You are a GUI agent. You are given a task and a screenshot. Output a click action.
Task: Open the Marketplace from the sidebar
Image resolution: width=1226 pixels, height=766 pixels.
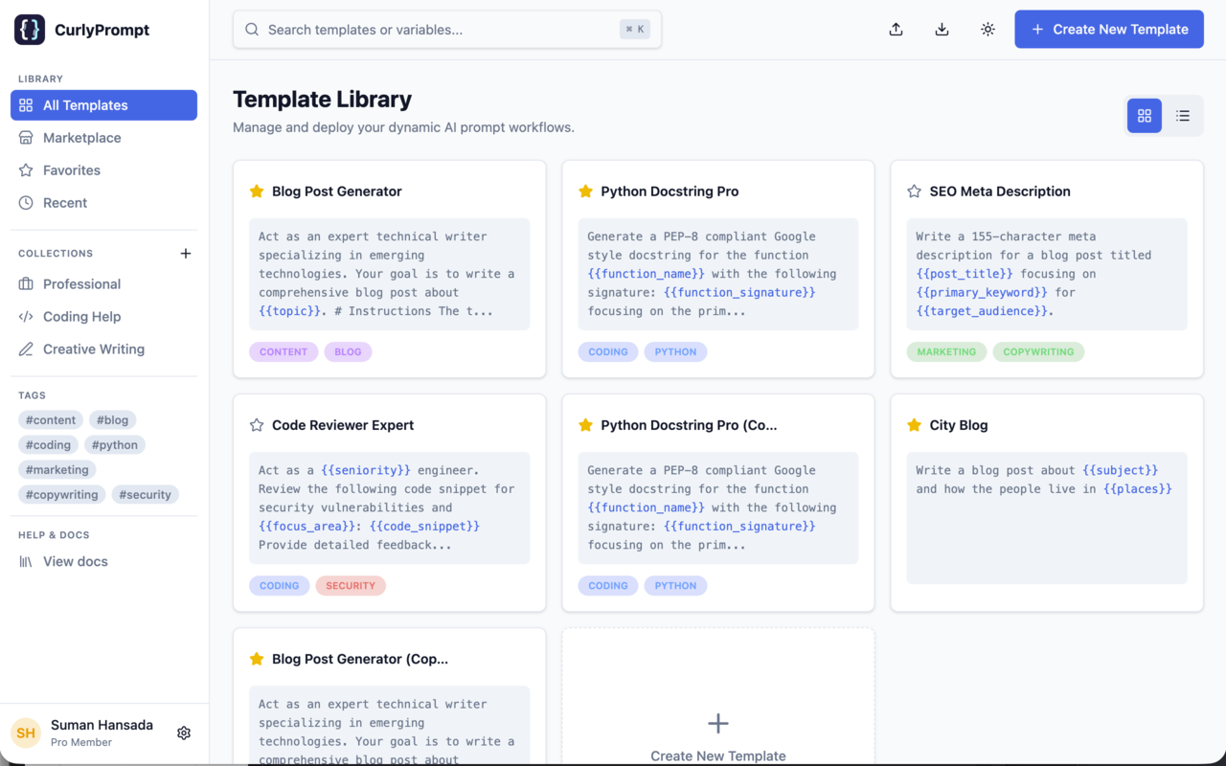[81, 137]
